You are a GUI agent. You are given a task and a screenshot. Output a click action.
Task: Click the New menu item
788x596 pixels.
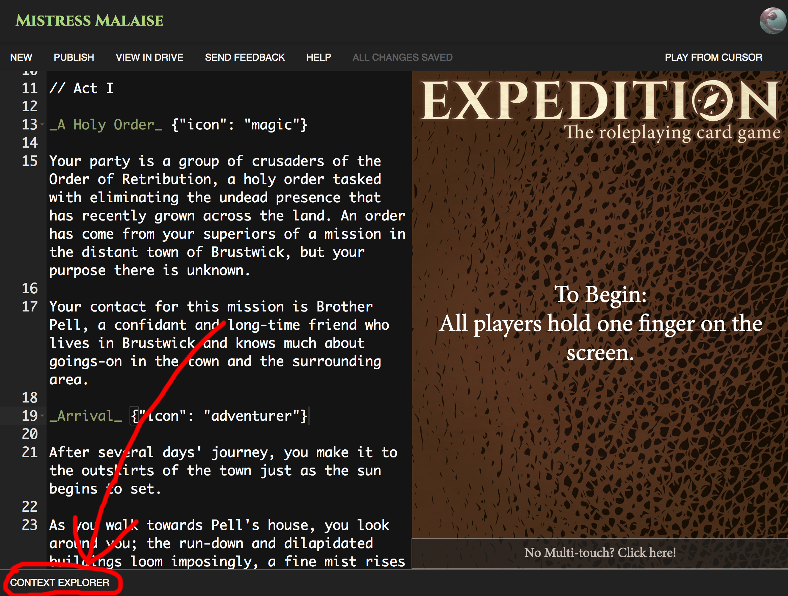(x=21, y=57)
